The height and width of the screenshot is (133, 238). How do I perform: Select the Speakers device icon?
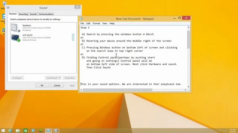(16, 28)
